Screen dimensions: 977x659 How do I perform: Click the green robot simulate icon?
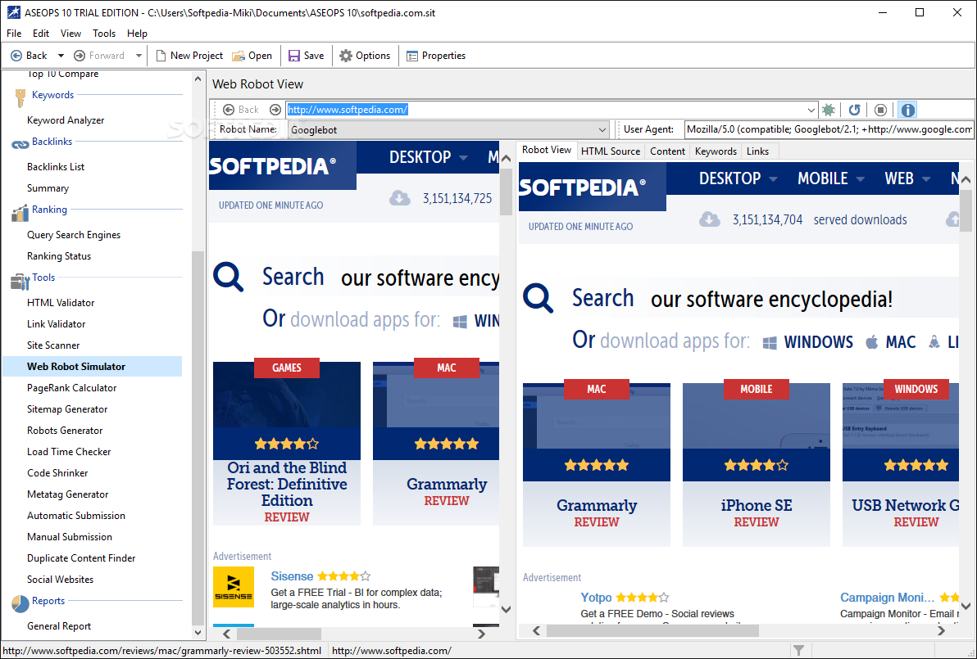click(828, 110)
